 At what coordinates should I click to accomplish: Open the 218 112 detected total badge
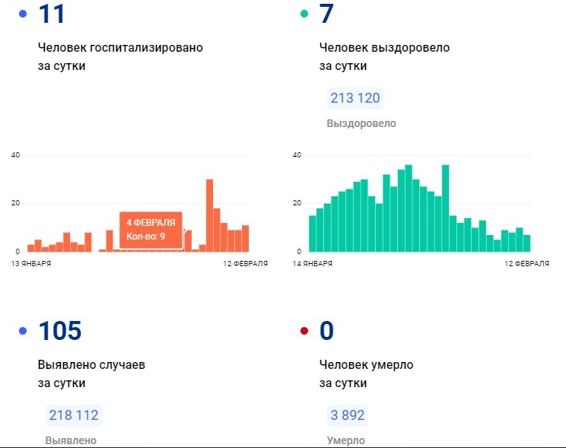pos(74,415)
